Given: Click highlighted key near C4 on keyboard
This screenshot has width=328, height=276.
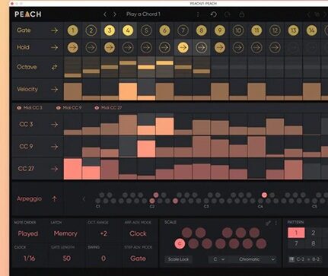Looking at the screenshot, I should (264, 195).
